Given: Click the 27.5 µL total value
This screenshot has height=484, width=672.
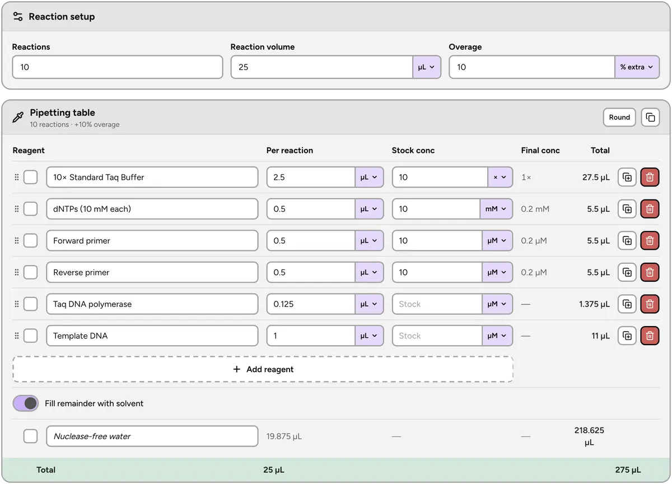Looking at the screenshot, I should pos(596,177).
